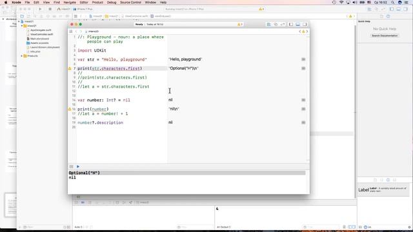Collapse root project in navigator
413x232 pixels.
tap(19, 21)
